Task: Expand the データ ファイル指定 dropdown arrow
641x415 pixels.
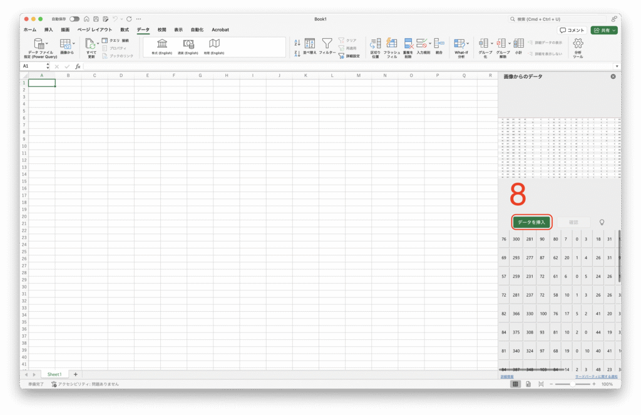Action: point(46,43)
